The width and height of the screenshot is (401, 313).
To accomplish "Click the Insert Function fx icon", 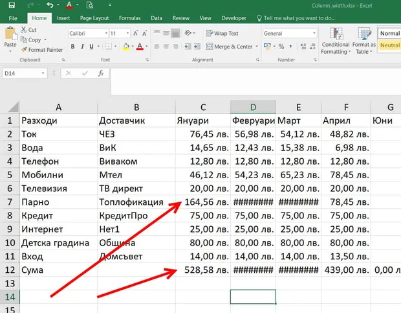I will point(101,73).
